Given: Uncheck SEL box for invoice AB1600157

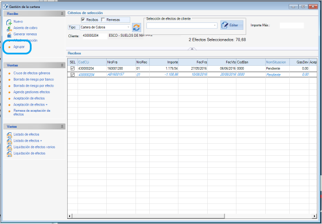Looking at the screenshot, I should coord(72,74).
